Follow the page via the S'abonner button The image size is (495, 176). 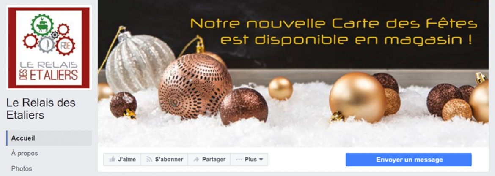[165, 160]
